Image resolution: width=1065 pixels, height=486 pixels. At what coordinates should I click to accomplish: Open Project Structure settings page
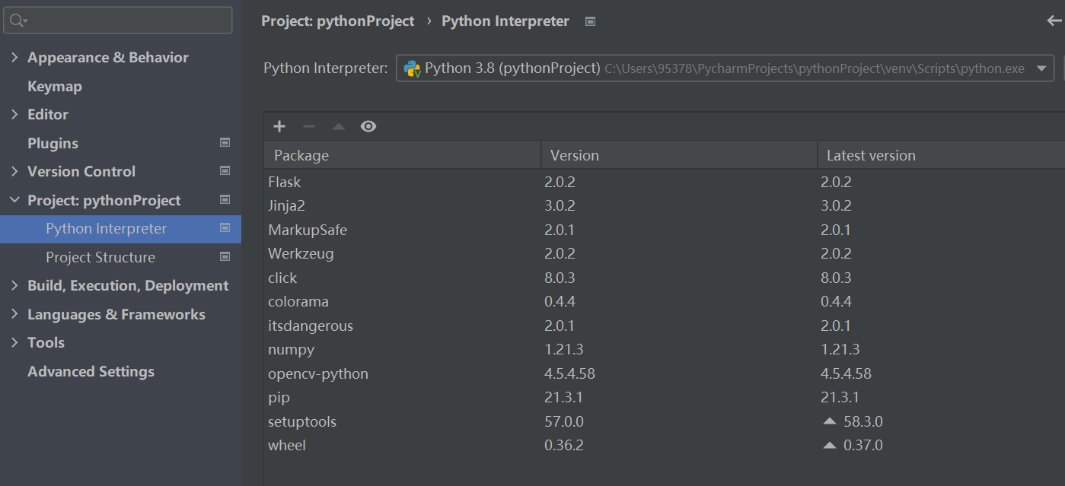(100, 257)
